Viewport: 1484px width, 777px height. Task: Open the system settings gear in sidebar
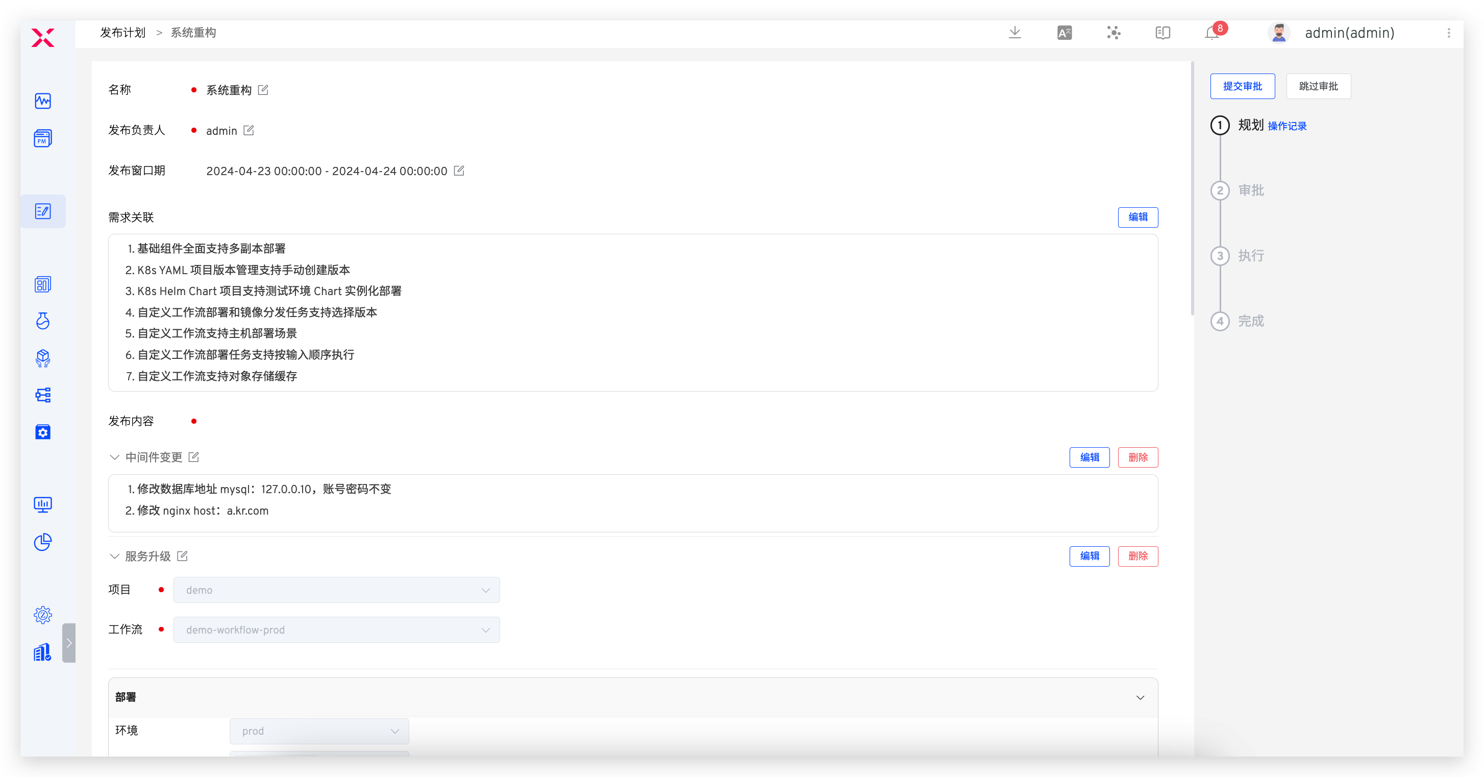pos(43,615)
